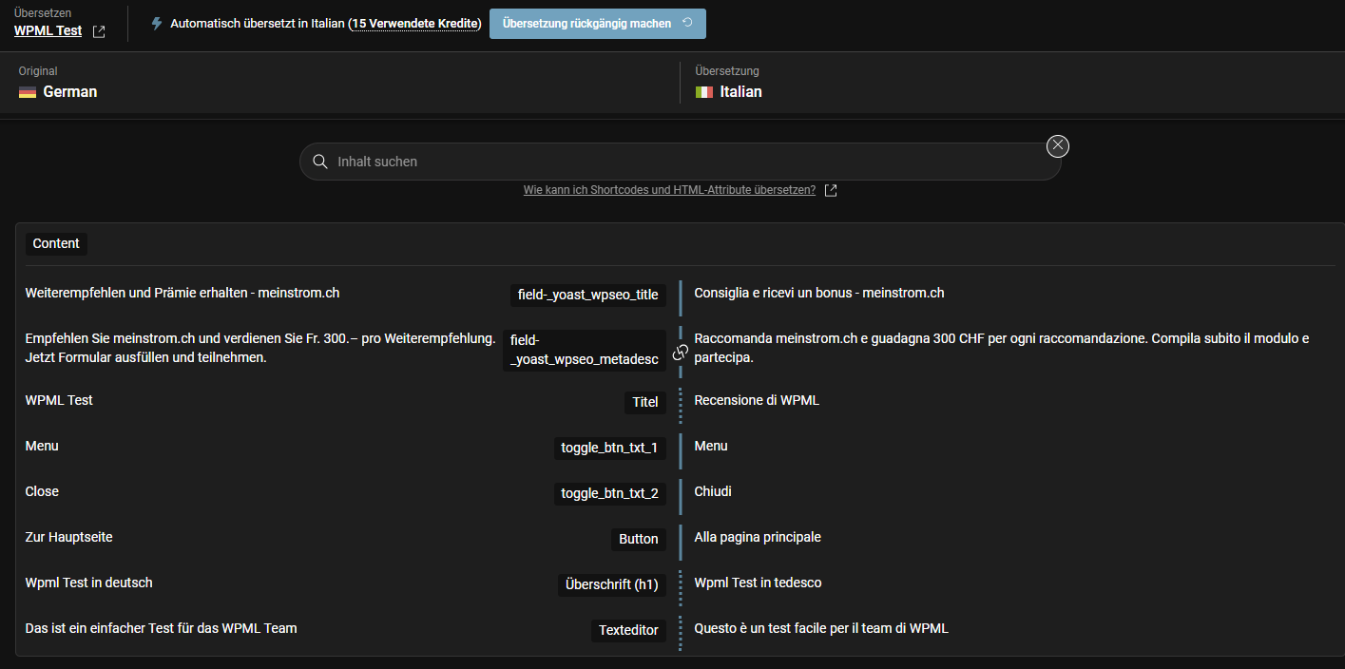The width and height of the screenshot is (1345, 669).
Task: Select original 'Zur Hauptseite' text
Action: click(69, 537)
